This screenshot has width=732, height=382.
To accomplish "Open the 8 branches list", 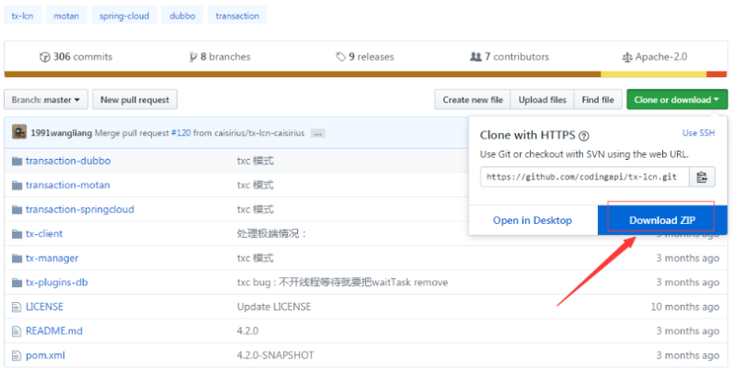I will pyautogui.click(x=220, y=57).
